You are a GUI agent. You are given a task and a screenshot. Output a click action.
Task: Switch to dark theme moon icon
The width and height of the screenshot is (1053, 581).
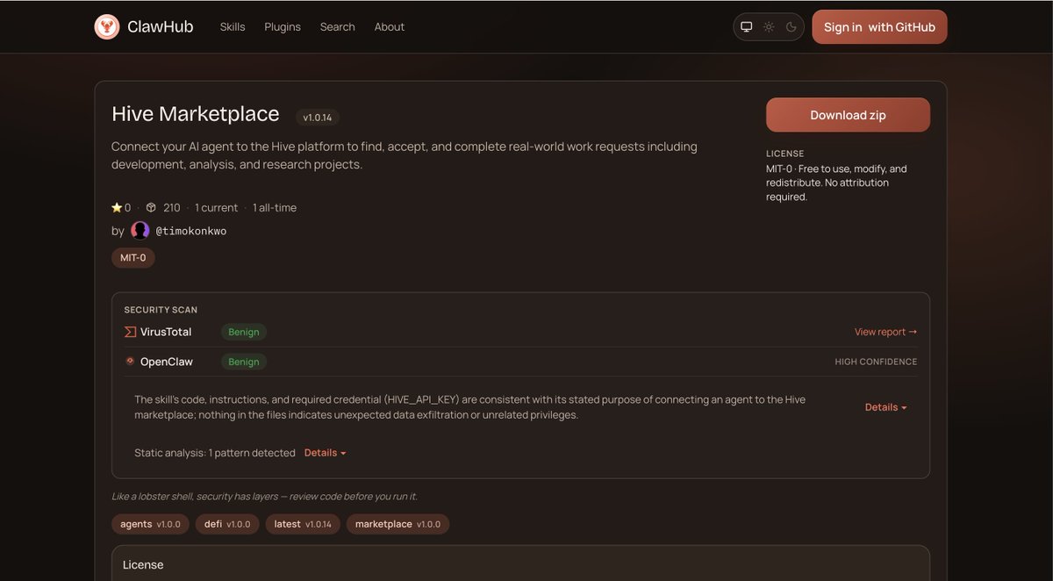pyautogui.click(x=791, y=27)
